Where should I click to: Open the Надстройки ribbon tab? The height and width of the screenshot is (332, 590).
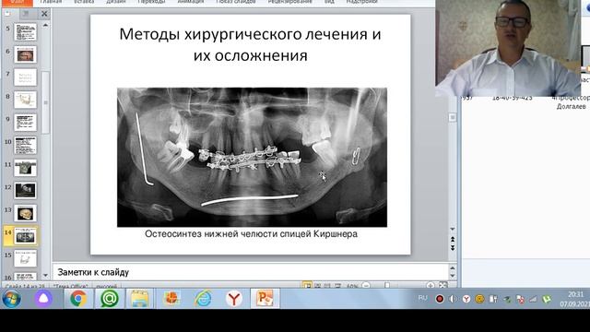point(361,2)
